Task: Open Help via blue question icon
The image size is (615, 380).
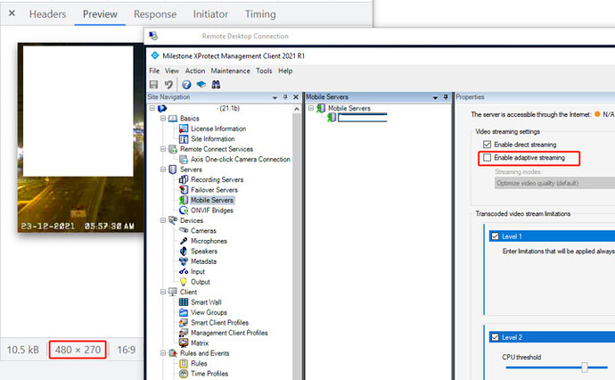Action: coord(186,84)
